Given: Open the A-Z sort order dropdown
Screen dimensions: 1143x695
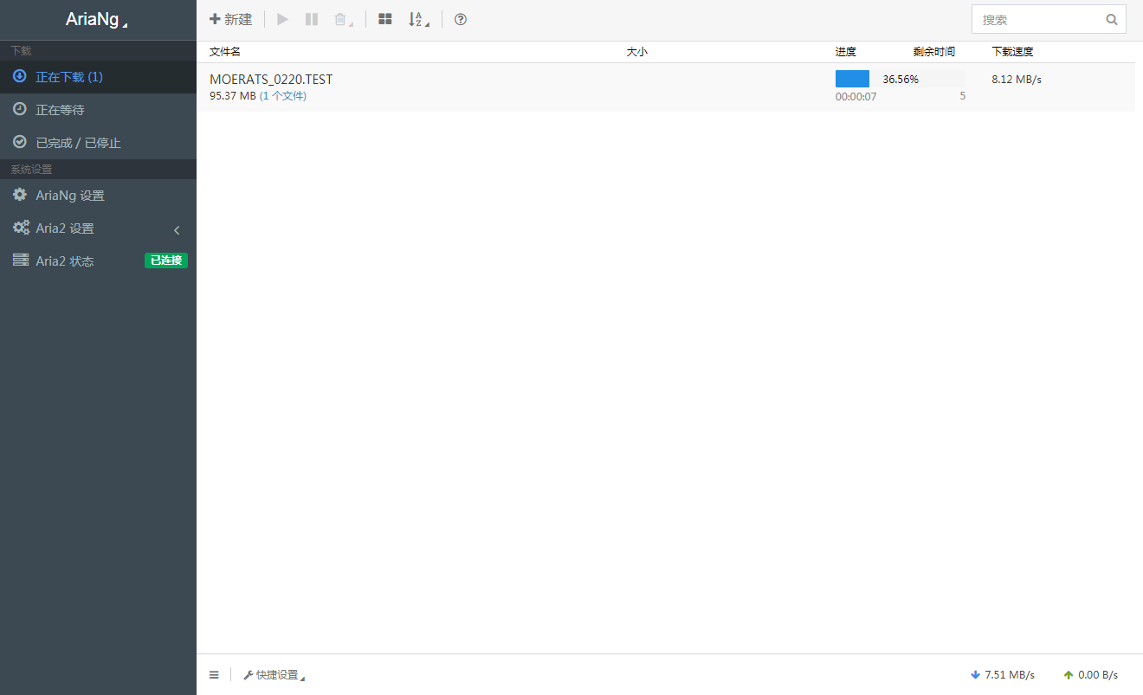Looking at the screenshot, I should click(x=419, y=19).
